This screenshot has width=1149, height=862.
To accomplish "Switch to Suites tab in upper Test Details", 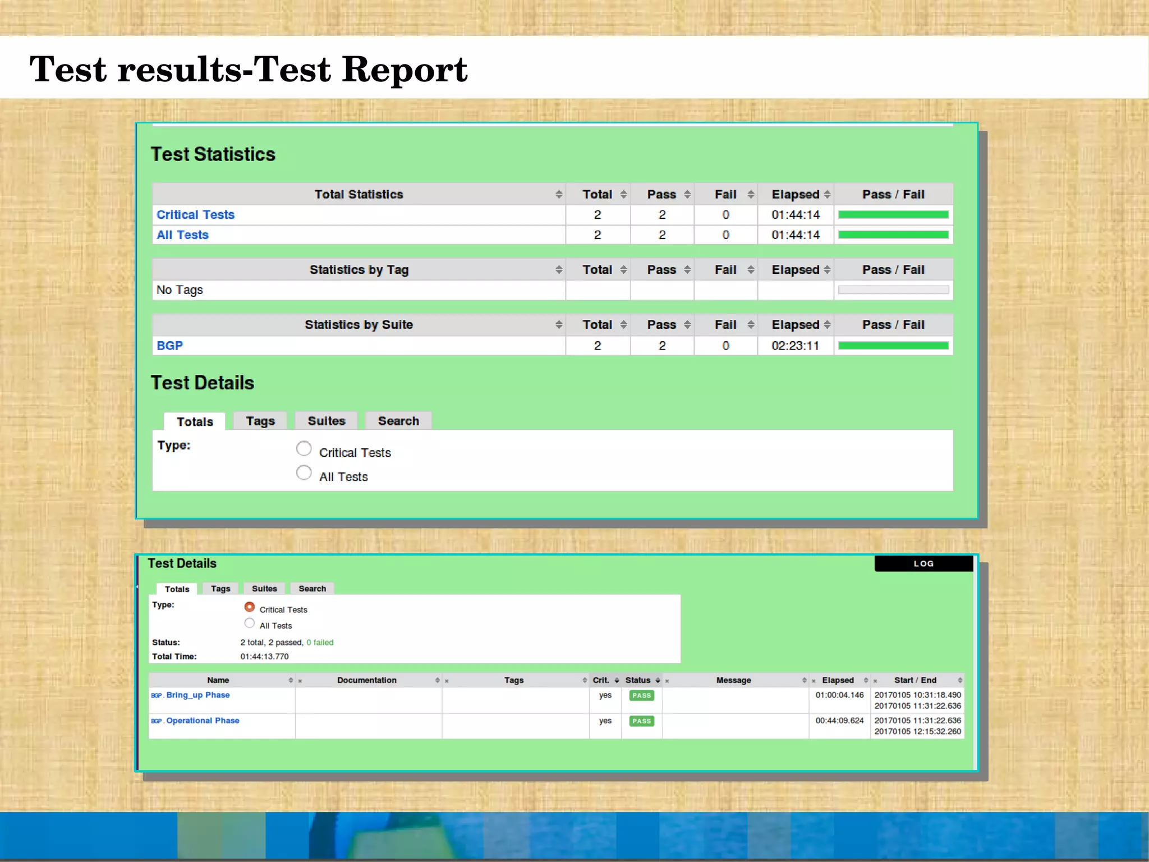I will (x=326, y=421).
